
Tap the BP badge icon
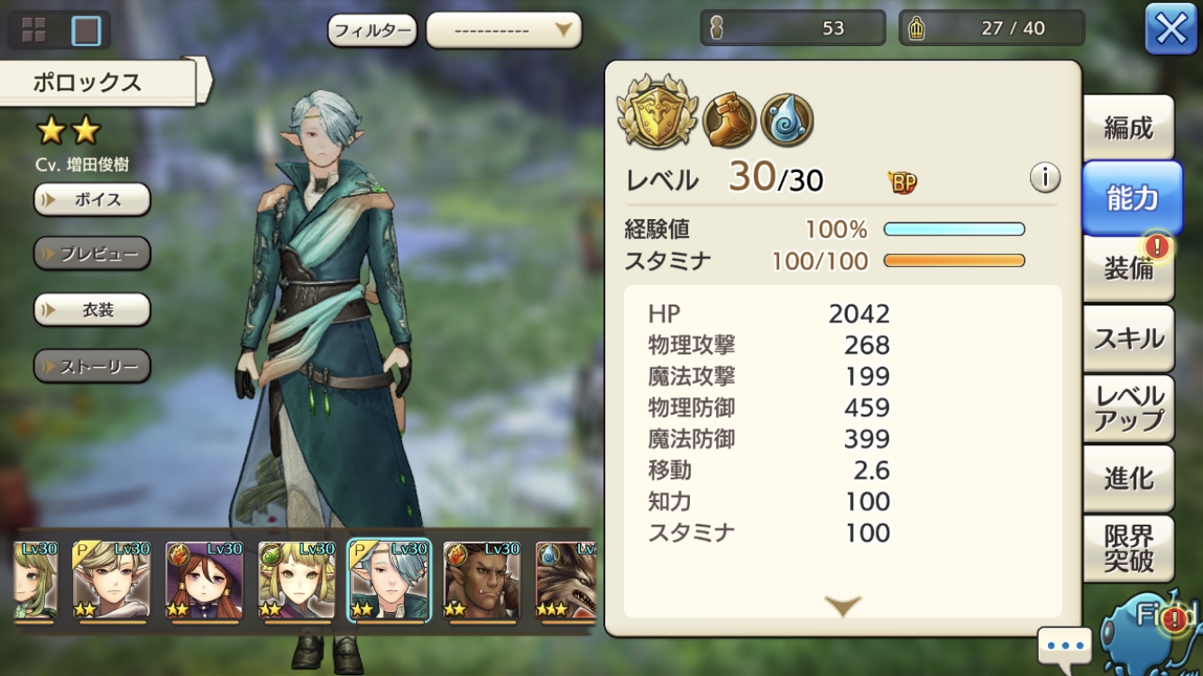click(x=902, y=182)
